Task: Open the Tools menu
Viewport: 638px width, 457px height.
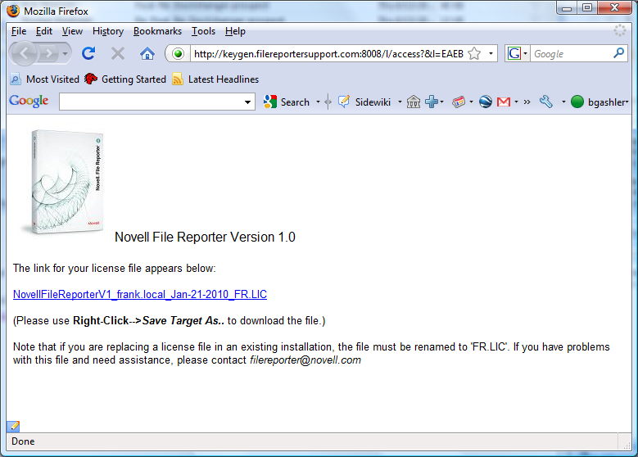Action: click(203, 31)
